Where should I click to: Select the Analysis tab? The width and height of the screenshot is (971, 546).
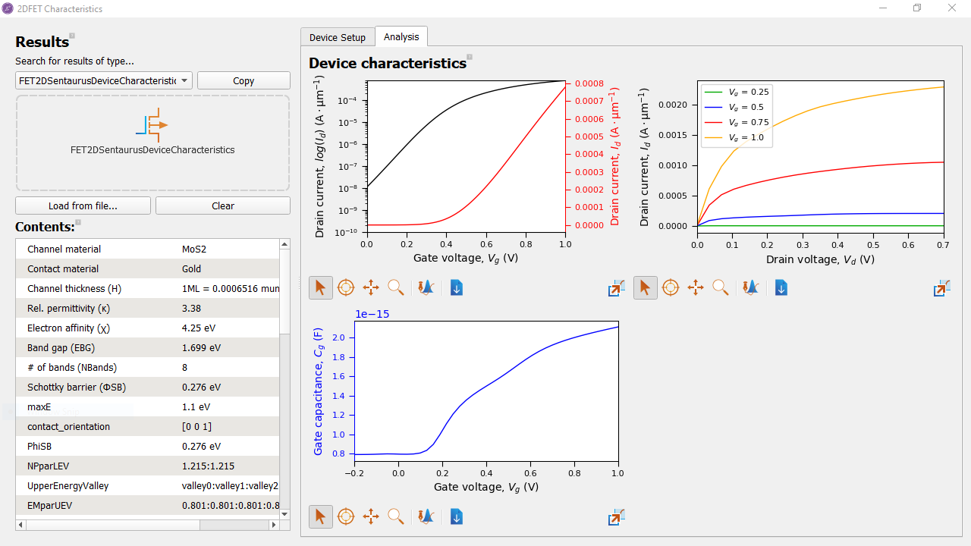401,36
